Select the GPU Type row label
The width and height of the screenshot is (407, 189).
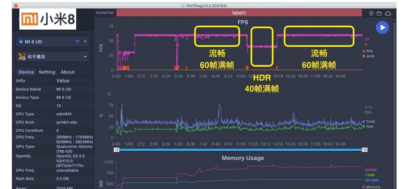(25, 146)
